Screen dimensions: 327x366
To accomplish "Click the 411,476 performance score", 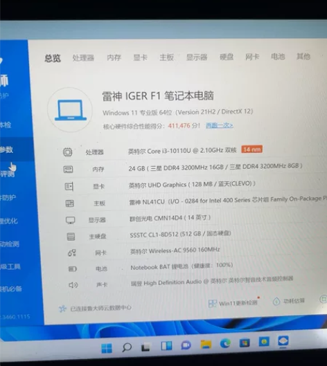I will point(179,126).
